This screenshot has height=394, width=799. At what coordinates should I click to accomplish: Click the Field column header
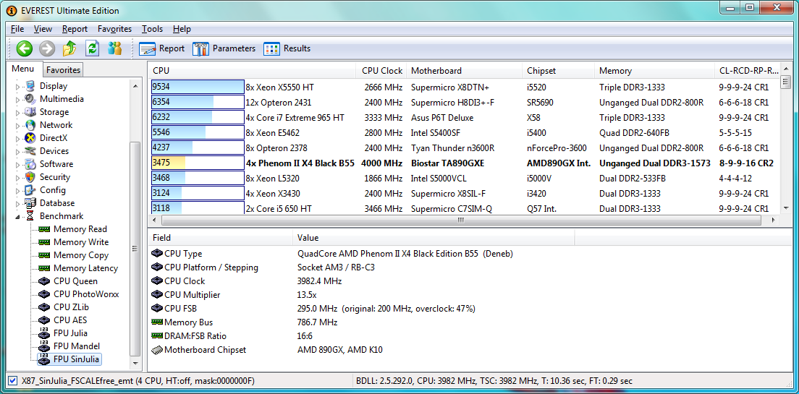(x=220, y=238)
